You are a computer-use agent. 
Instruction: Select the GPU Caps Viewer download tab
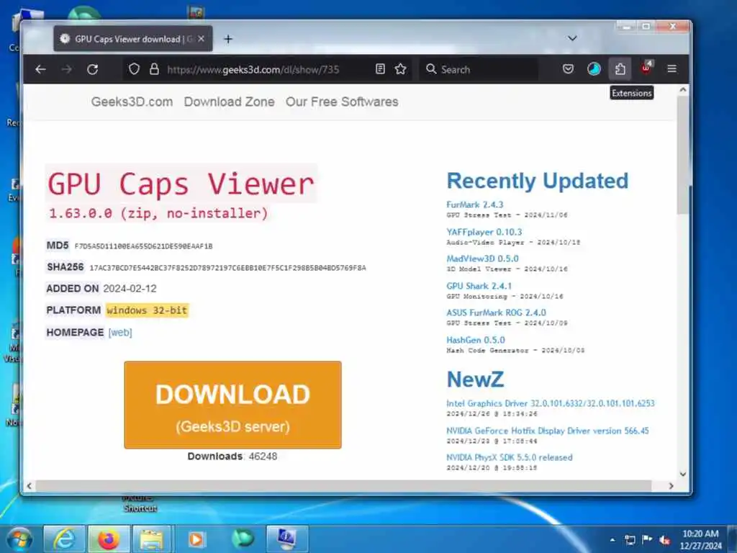coord(133,39)
